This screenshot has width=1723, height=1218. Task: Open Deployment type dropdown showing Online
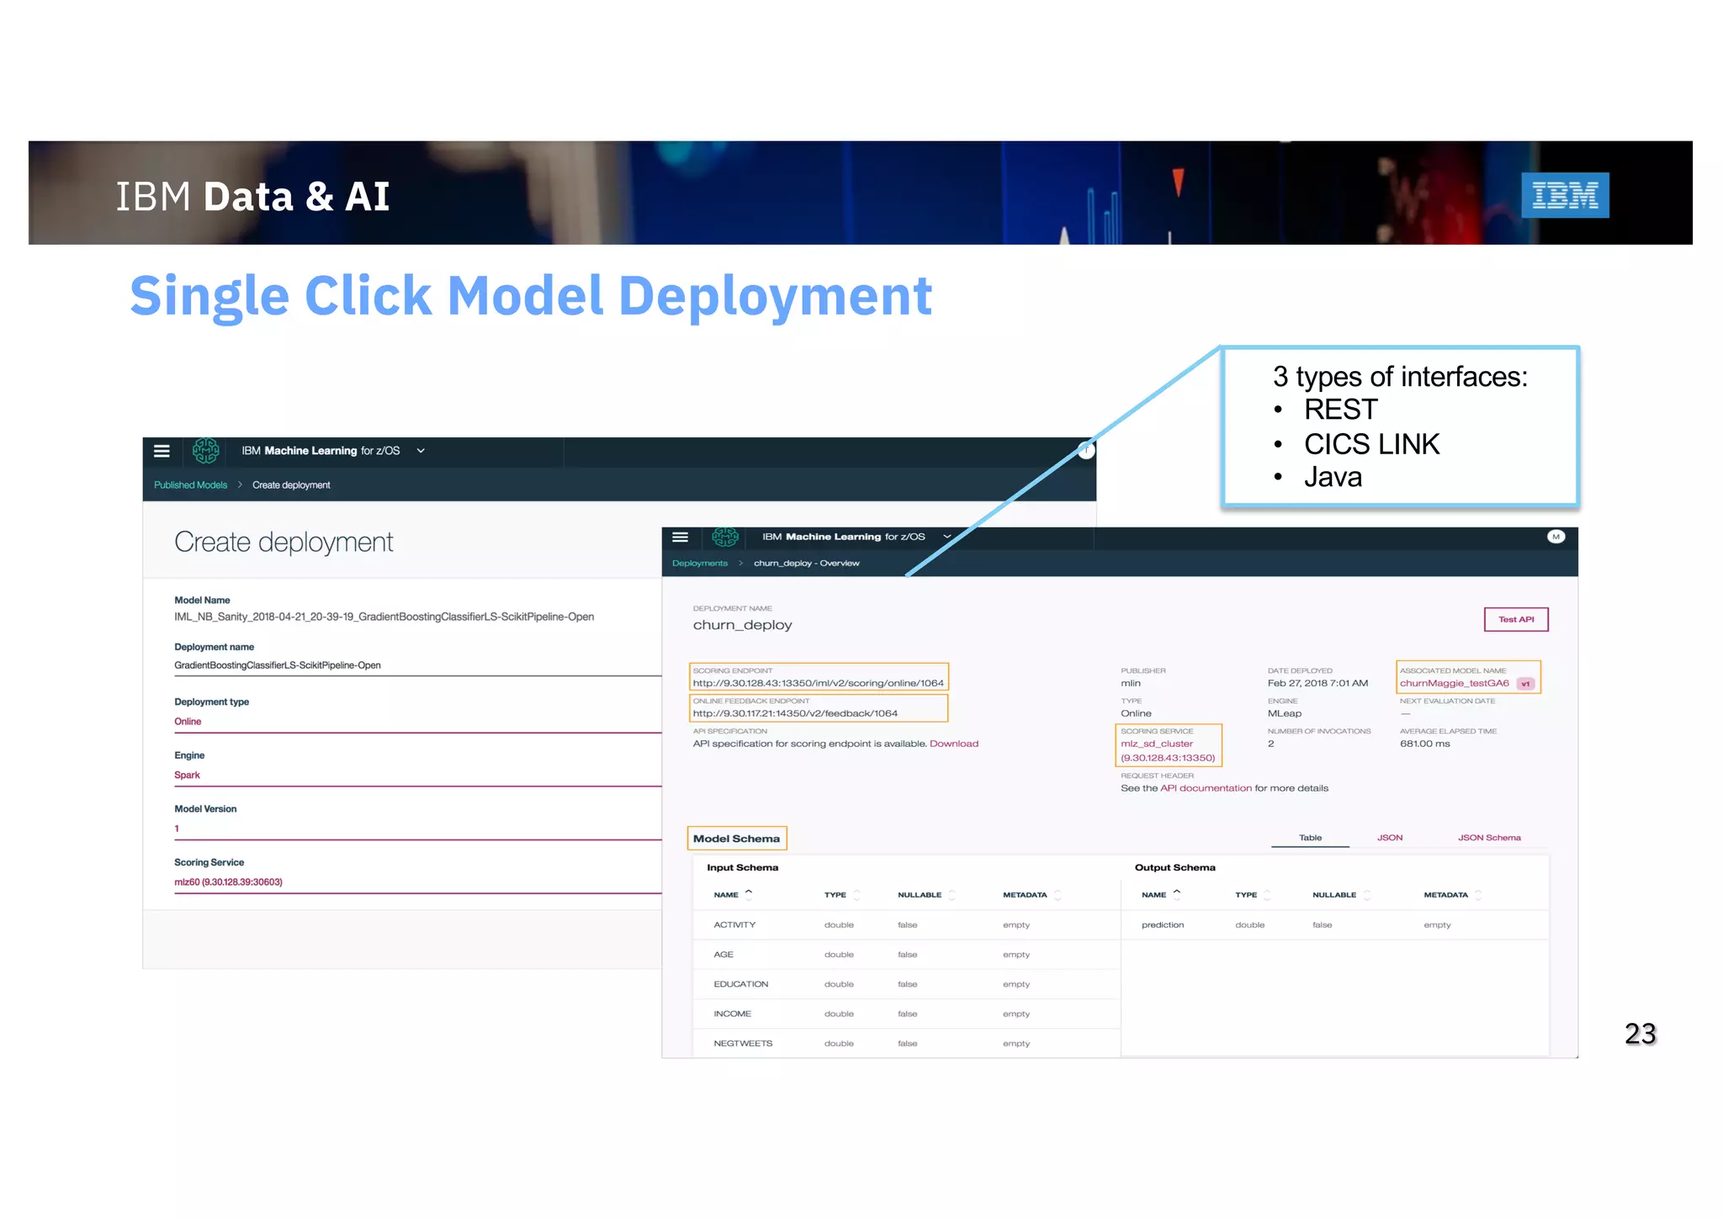point(417,722)
